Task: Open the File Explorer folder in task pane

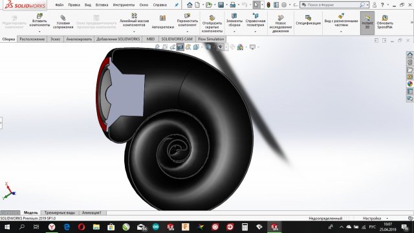Action: (x=409, y=69)
